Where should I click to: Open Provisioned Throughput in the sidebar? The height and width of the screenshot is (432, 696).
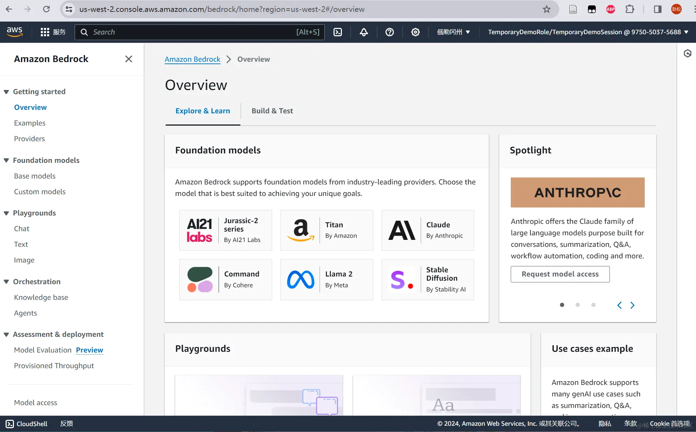54,366
